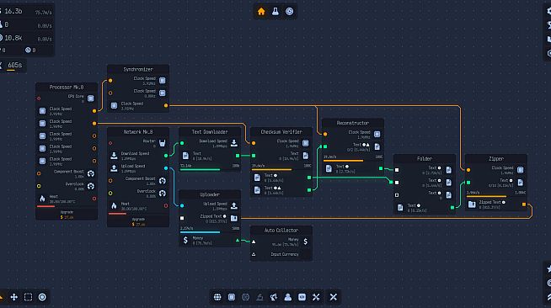
Task: Click the Folder node output file icon
Action: tap(400, 208)
